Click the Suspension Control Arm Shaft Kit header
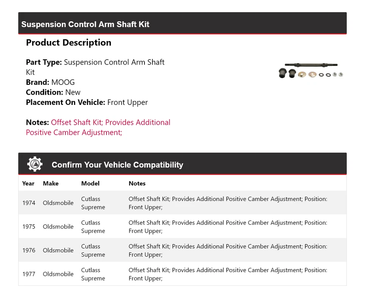 click(x=85, y=24)
